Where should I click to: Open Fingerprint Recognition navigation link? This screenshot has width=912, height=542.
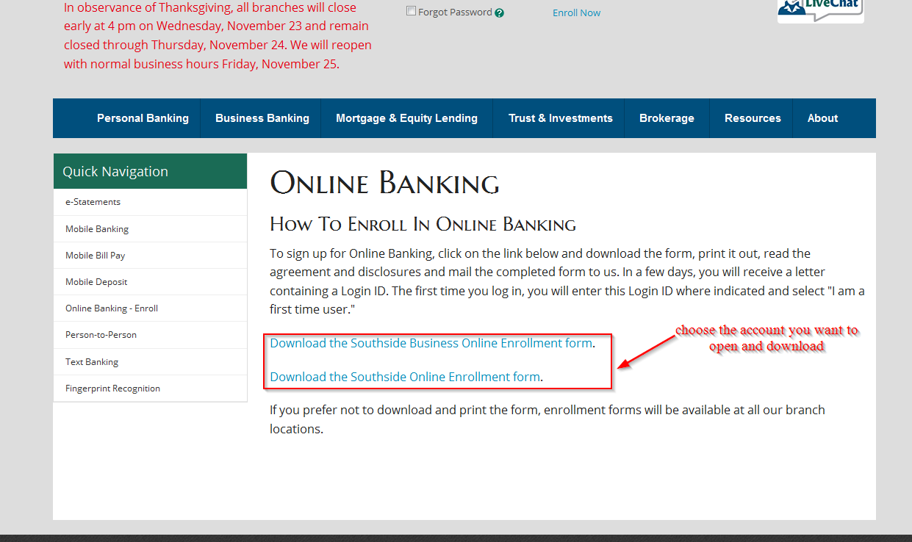coord(150,389)
